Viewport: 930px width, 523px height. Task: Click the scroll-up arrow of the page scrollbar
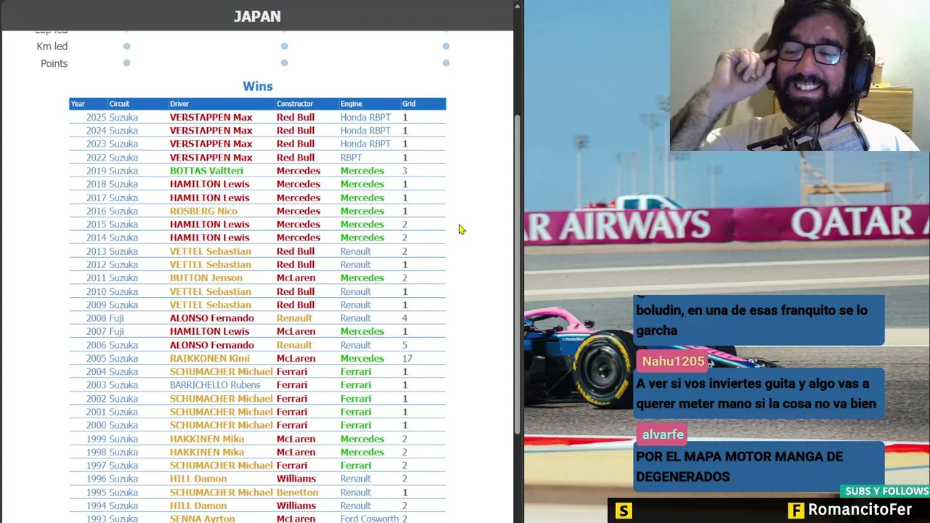(518, 6)
